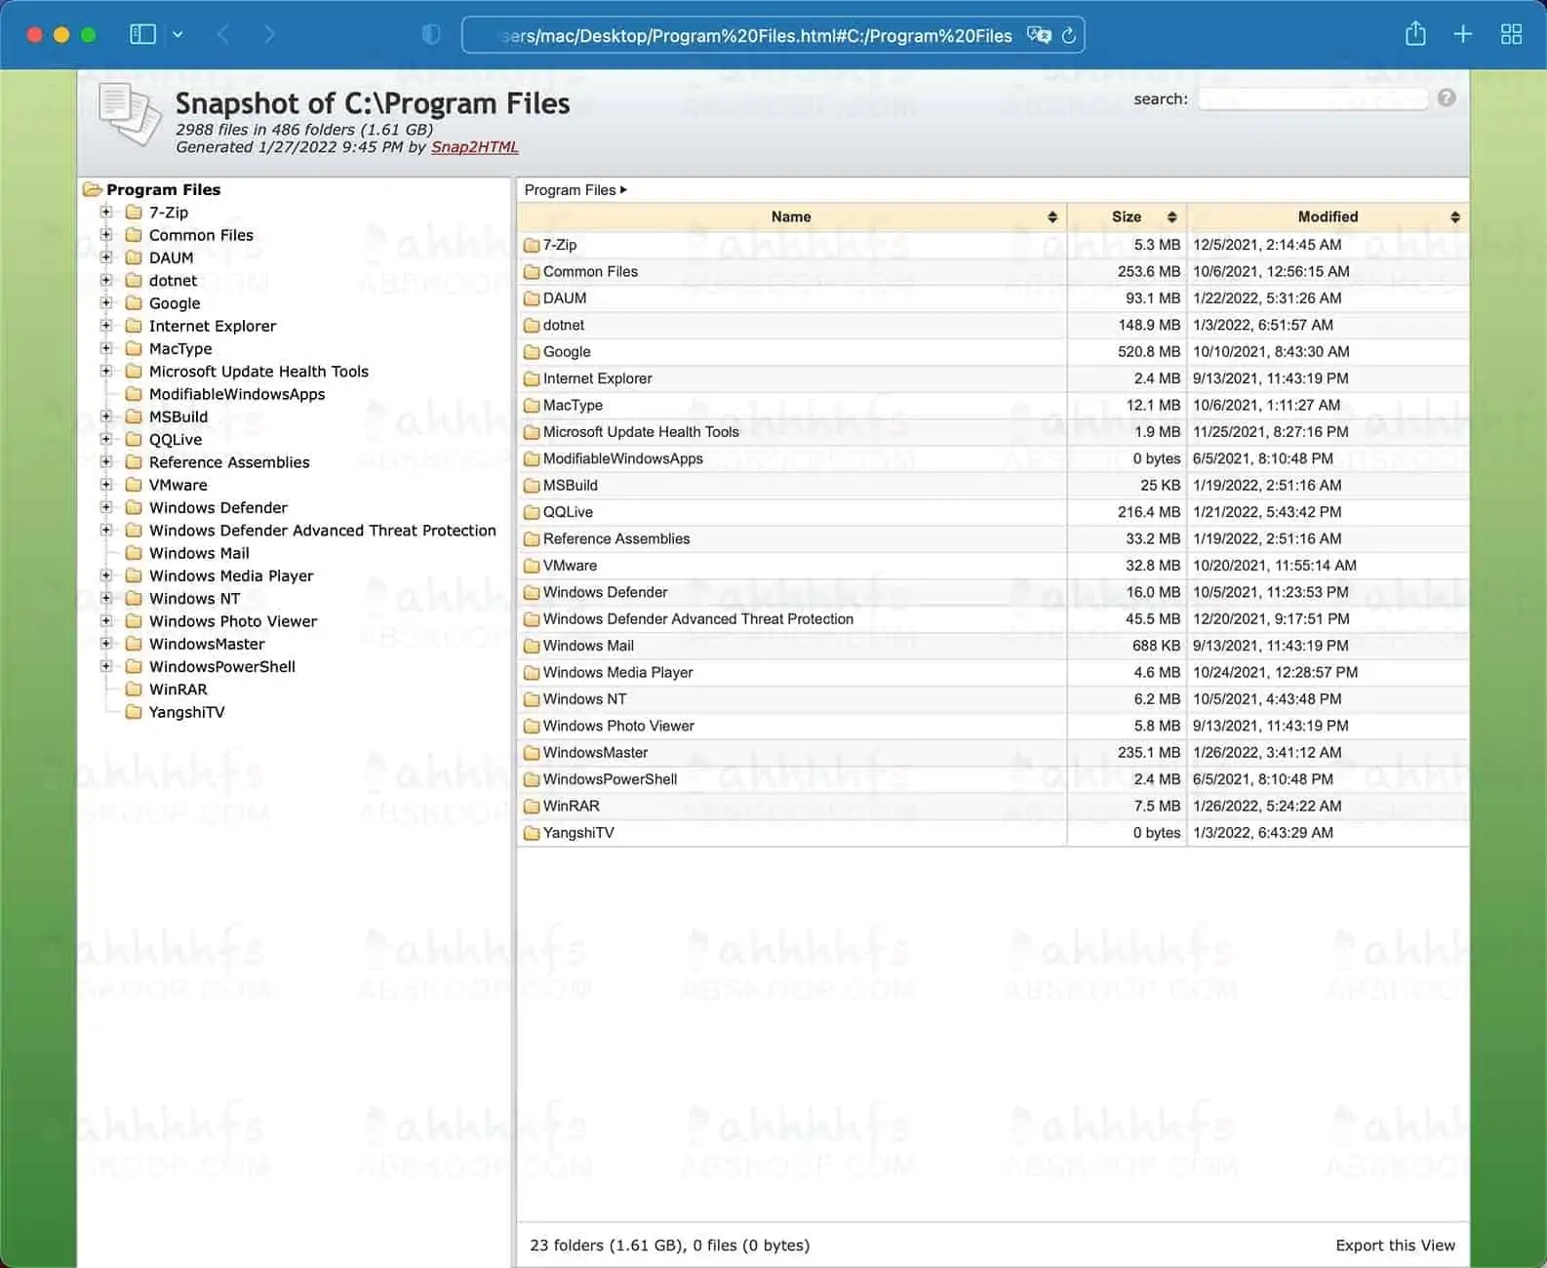1547x1268 pixels.
Task: Sort the list by Size column
Action: coord(1127,217)
